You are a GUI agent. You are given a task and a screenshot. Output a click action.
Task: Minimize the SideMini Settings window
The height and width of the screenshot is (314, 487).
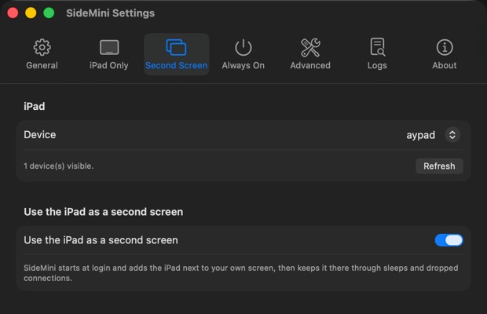pos(31,13)
